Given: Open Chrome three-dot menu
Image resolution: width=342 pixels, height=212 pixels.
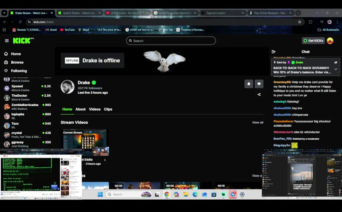Looking at the screenshot, I should point(337,22).
